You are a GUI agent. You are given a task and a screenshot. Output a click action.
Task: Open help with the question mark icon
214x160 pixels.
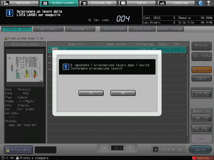coord(209,3)
